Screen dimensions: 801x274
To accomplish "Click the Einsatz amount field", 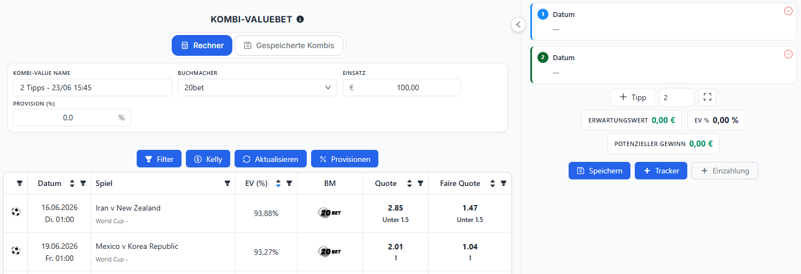I will 401,88.
